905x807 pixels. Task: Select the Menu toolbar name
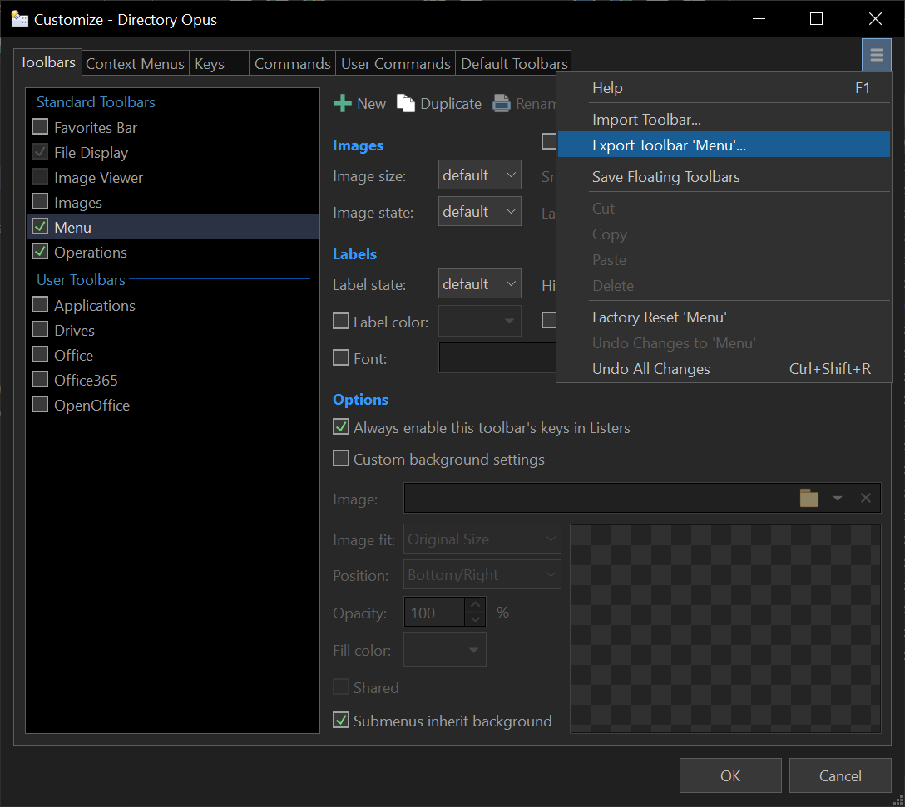[x=72, y=227]
